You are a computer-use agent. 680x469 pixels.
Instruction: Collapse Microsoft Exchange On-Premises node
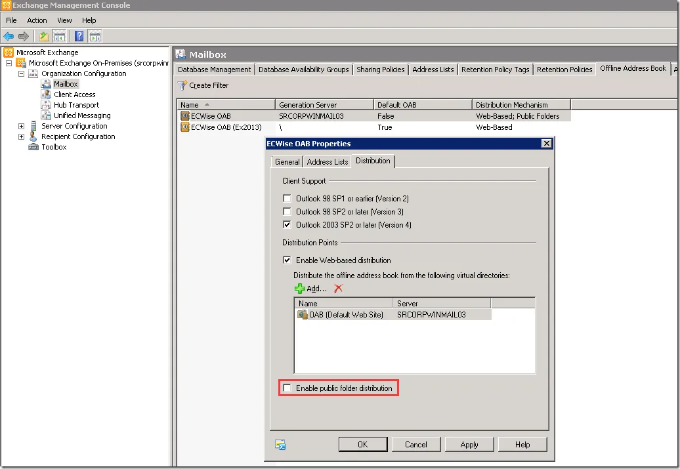pyautogui.click(x=9, y=63)
